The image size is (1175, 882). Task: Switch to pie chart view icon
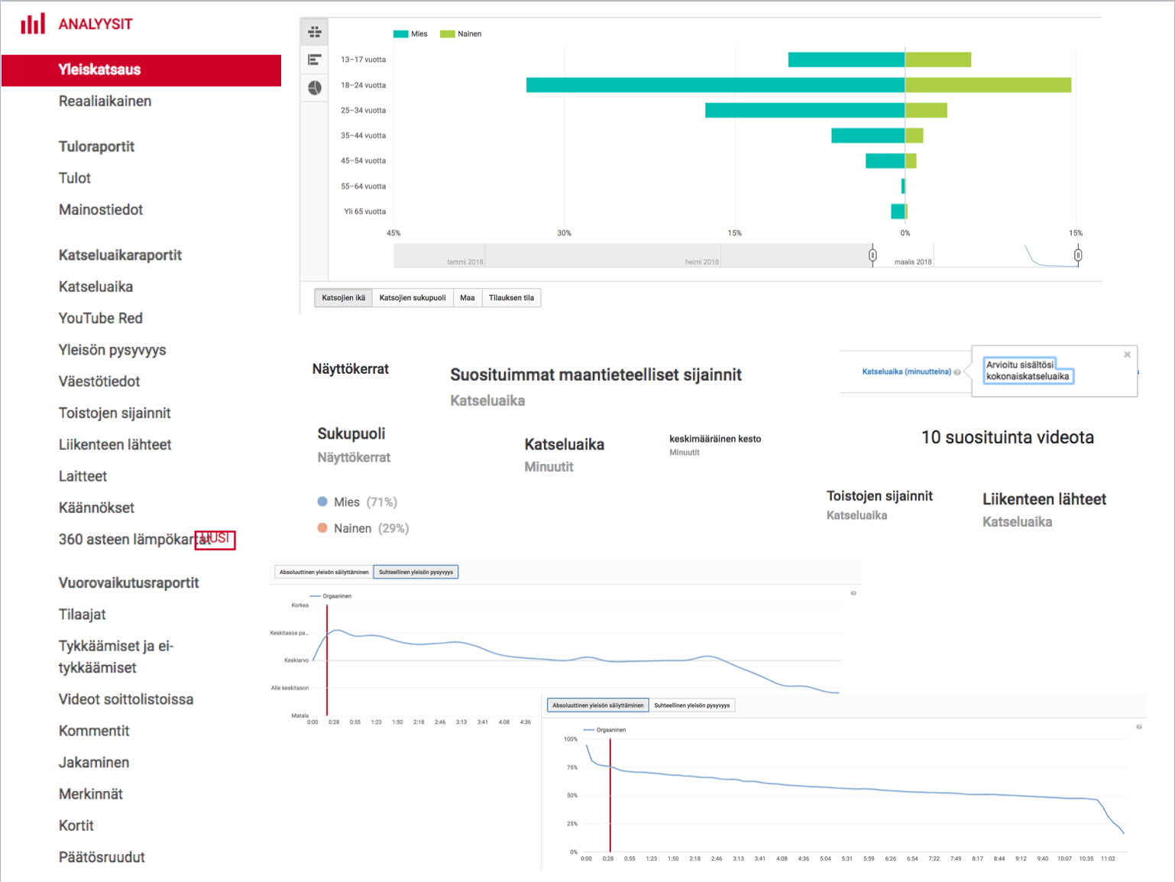(314, 88)
